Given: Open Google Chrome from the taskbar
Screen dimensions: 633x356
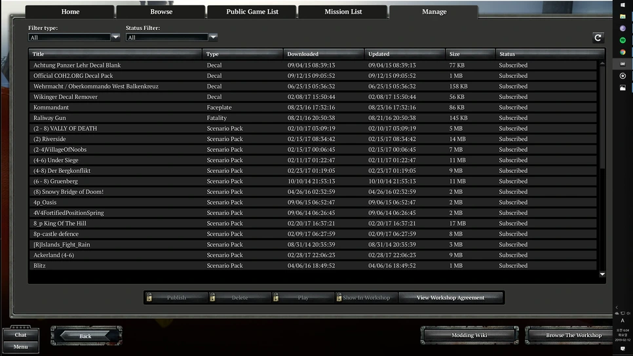Looking at the screenshot, I should click(623, 52).
